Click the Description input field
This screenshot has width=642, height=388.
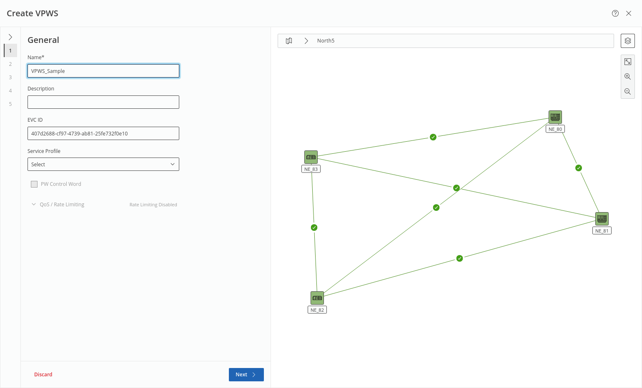[x=103, y=102]
